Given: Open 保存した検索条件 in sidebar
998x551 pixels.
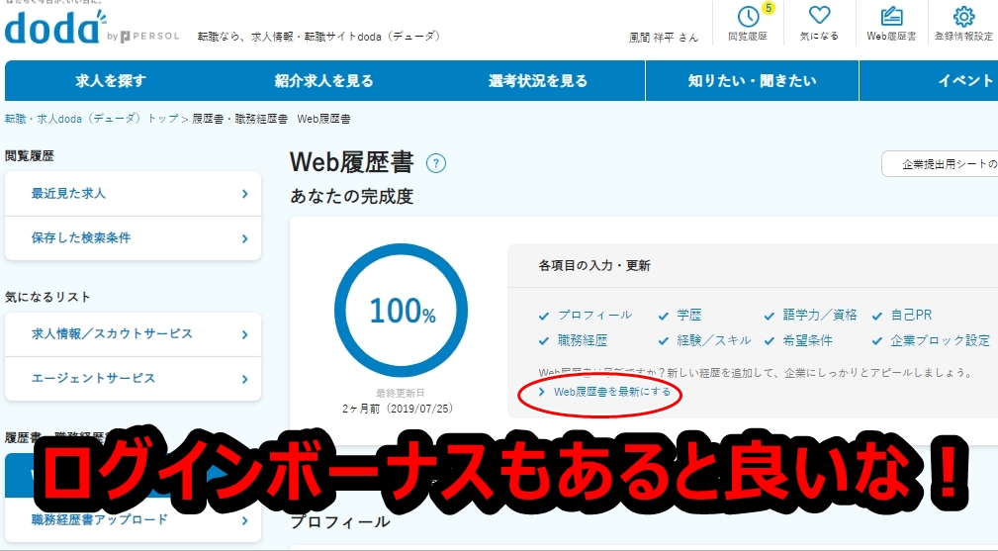Looking at the screenshot, I should pos(133,238).
